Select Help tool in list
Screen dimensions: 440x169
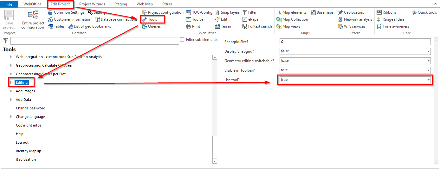[x=20, y=134]
